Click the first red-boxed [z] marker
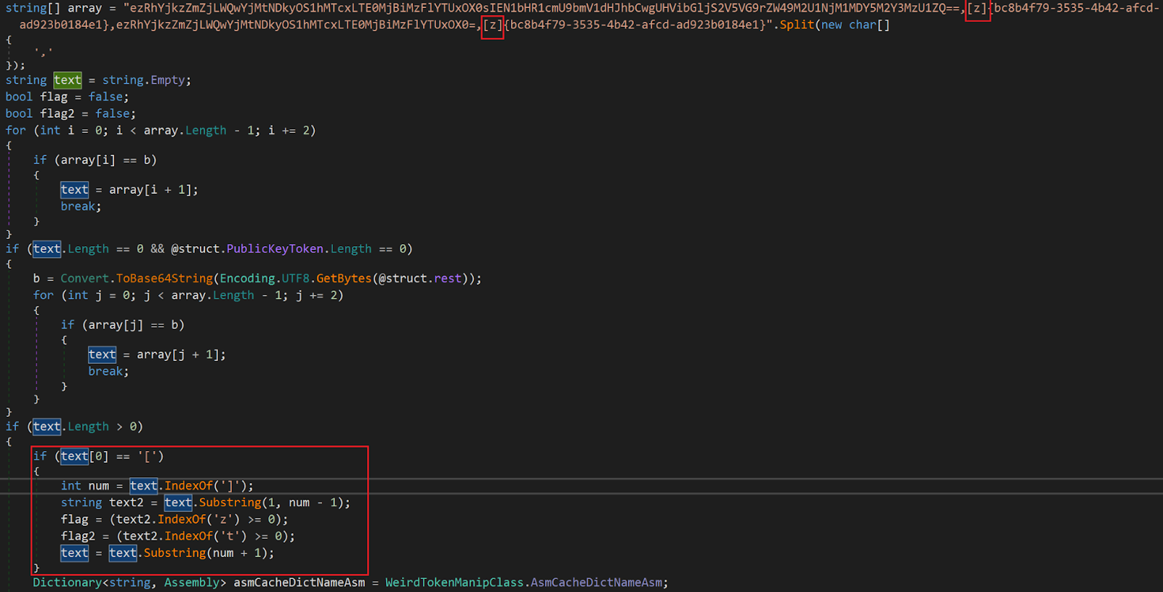 tap(977, 9)
